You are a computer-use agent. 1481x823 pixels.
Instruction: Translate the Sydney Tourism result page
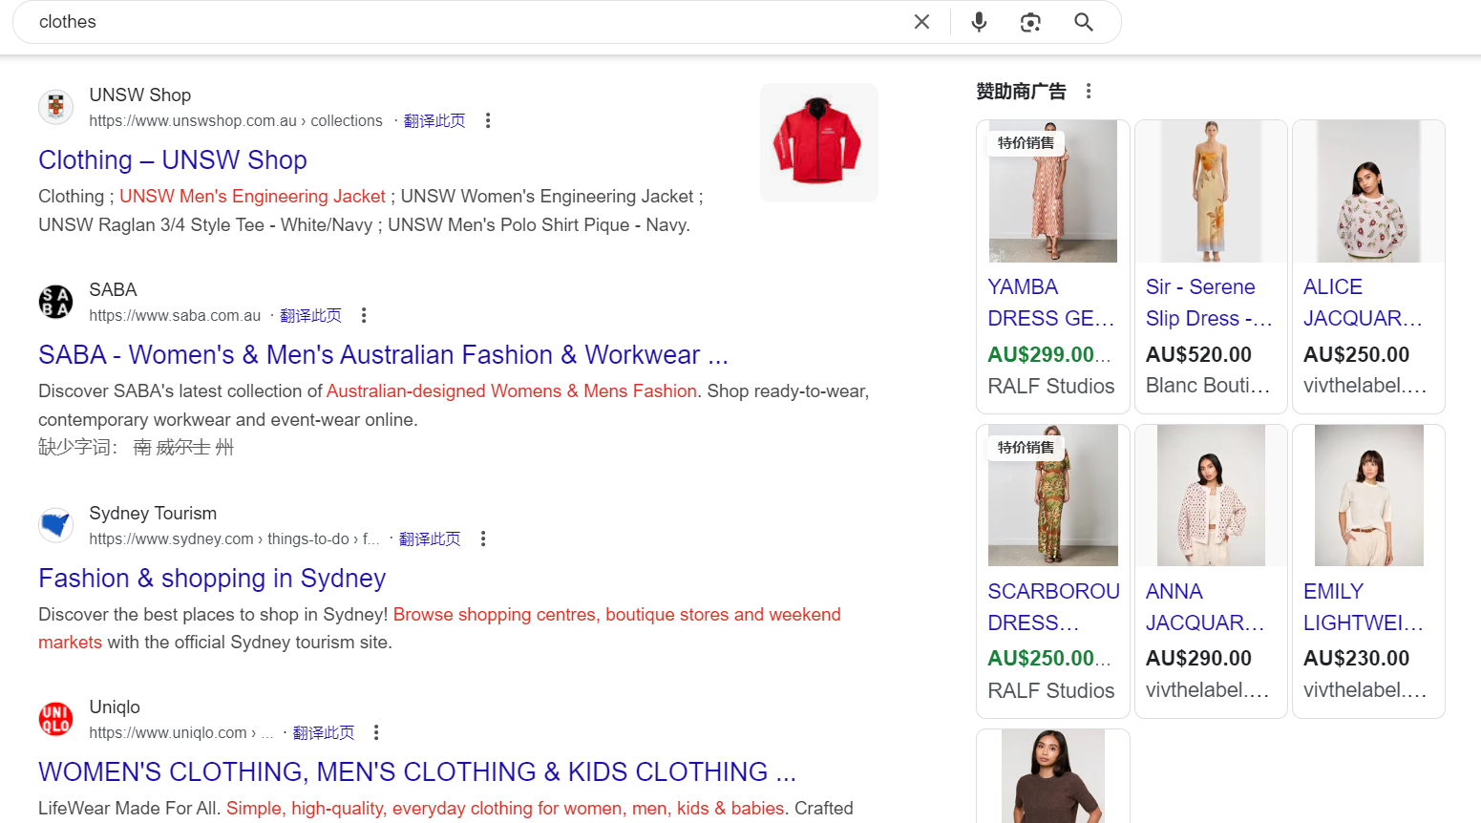430,538
